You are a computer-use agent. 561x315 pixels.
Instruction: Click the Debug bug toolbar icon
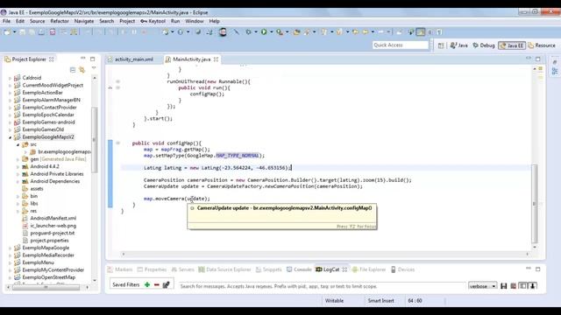(248, 32)
